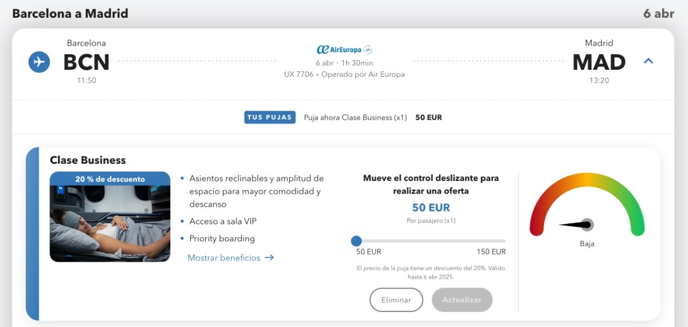Click the arrow icon after Mostrar beneficios

point(269,258)
